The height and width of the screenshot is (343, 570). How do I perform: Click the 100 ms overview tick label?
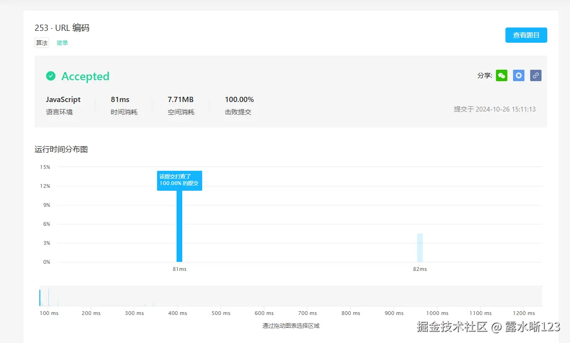pos(49,313)
